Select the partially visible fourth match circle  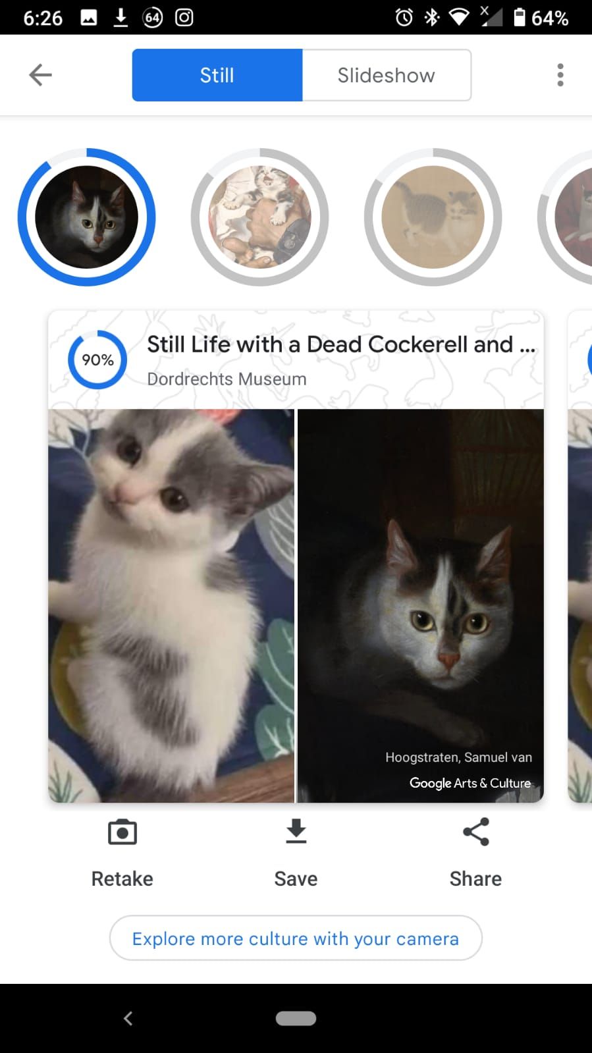point(566,217)
